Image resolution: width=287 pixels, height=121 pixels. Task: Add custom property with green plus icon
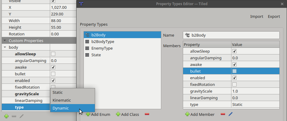[6, 116]
